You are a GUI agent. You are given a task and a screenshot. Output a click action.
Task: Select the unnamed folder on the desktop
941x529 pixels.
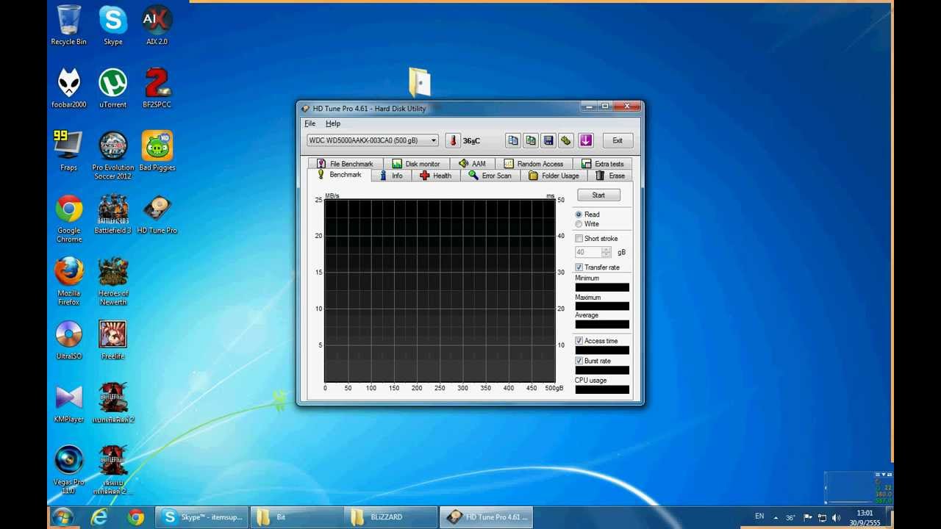420,82
